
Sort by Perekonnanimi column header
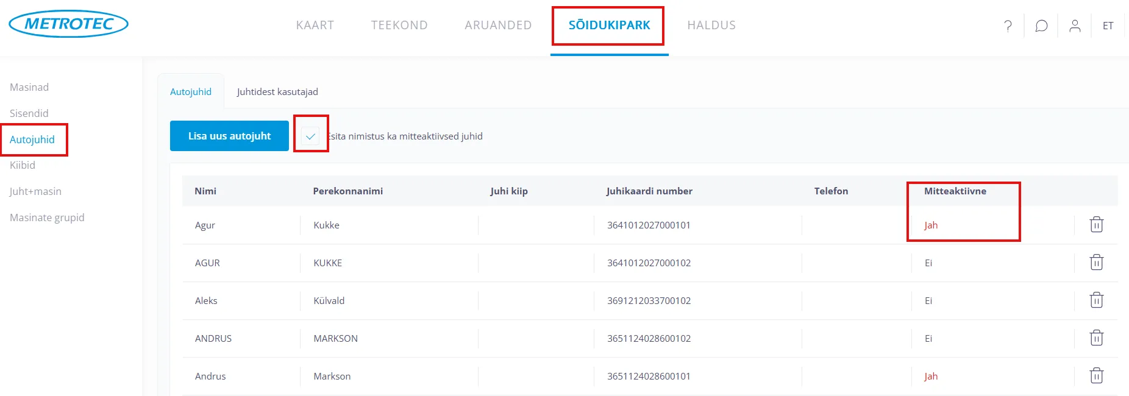[x=347, y=191]
